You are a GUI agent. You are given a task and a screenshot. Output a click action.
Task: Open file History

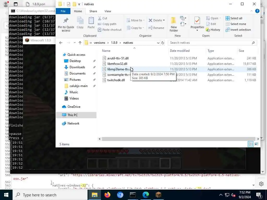(x=213, y=30)
